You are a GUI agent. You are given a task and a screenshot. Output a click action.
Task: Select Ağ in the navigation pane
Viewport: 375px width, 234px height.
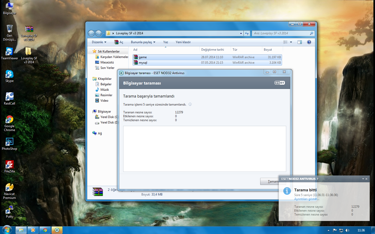click(x=97, y=133)
